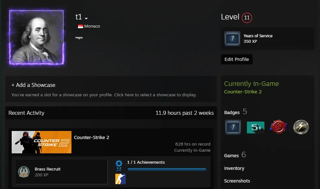
Task: Select the lightning bolt badge
Action: click(301, 127)
